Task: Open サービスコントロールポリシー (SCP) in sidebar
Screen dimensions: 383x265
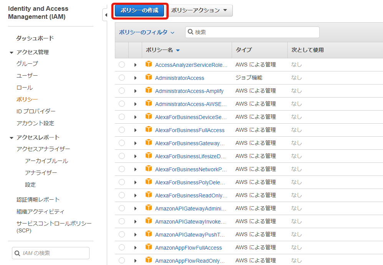Action: [54, 227]
